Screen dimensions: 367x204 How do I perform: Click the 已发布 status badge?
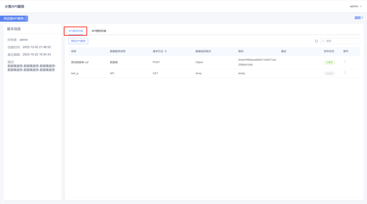pos(329,62)
